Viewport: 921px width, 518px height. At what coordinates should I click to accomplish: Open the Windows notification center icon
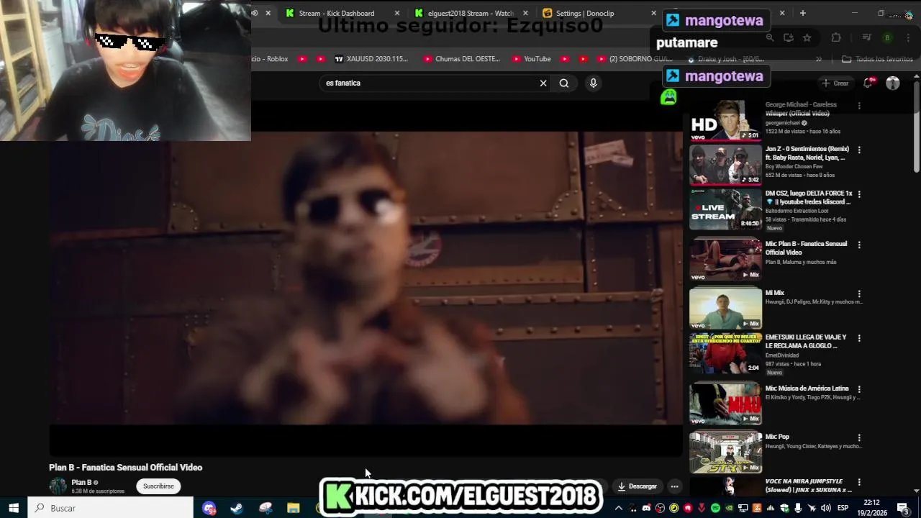tap(903, 508)
